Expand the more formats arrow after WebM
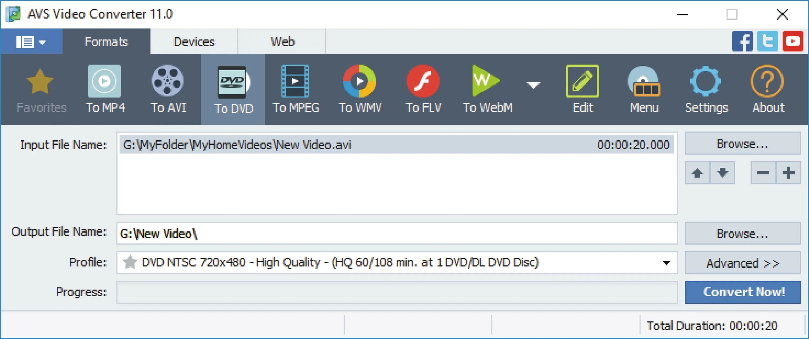 [x=533, y=85]
